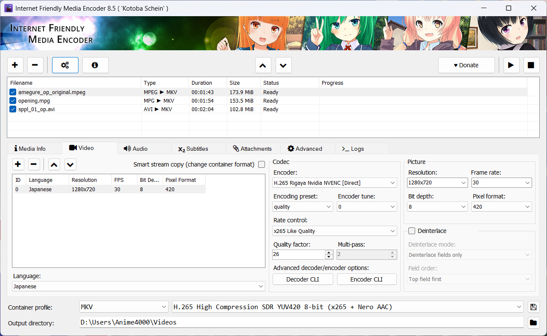Click the add file plus icon in top toolbar
Viewport: 547px width, 336px height.
click(15, 65)
